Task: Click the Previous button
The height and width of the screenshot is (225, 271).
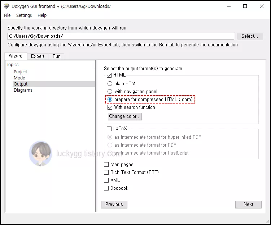Action: pyautogui.click(x=114, y=205)
